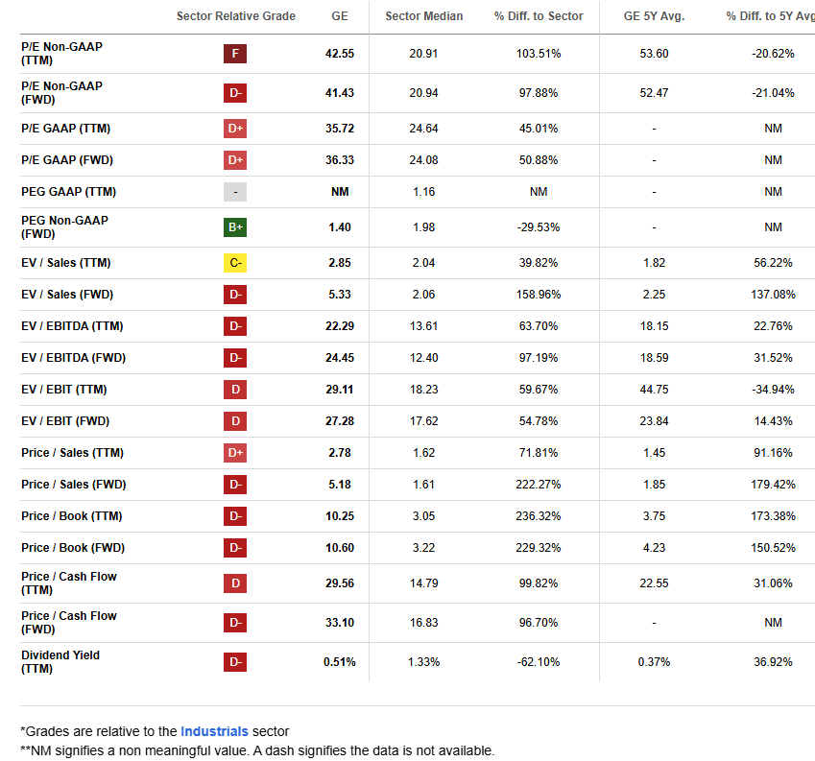Click the F grade badge for P/E Non-GAAP (TTM)
The height and width of the screenshot is (761, 815).
235,54
